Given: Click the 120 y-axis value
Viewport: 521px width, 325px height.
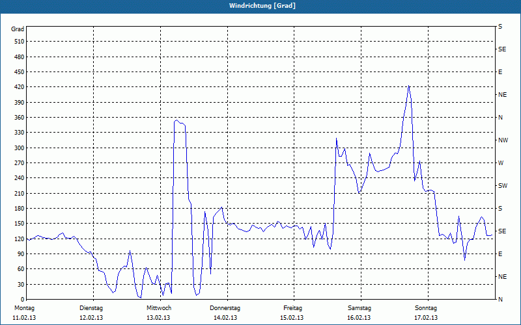Looking at the screenshot, I should (x=20, y=239).
